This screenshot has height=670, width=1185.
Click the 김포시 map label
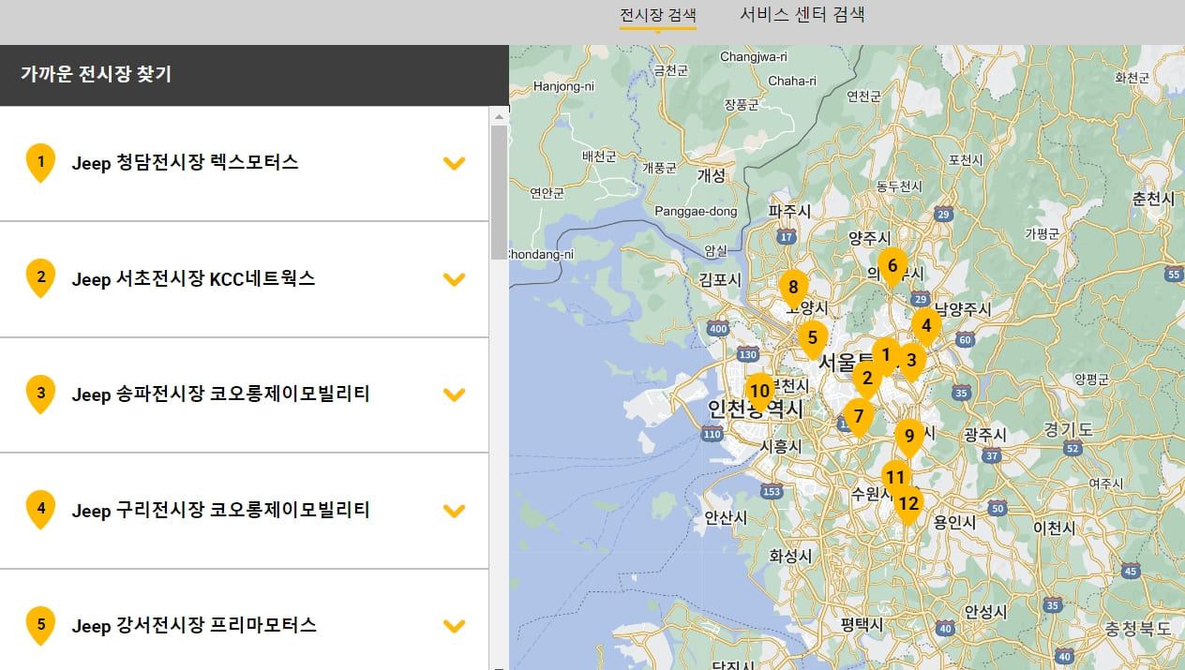click(720, 279)
